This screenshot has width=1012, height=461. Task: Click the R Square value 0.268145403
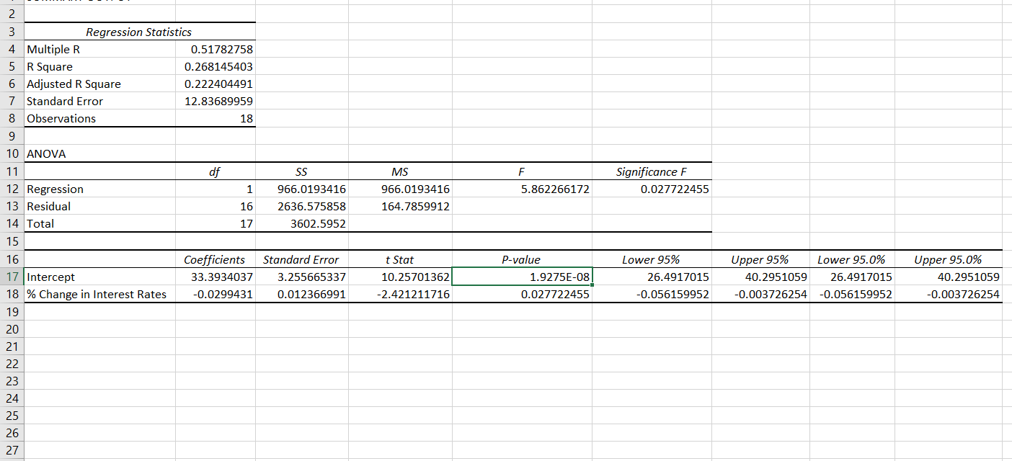coord(216,67)
